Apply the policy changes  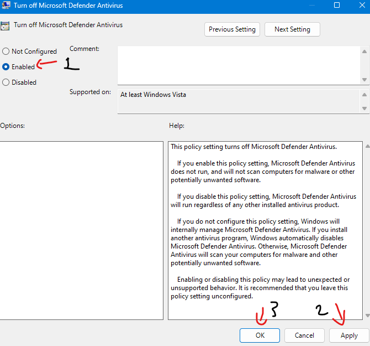[x=349, y=335]
